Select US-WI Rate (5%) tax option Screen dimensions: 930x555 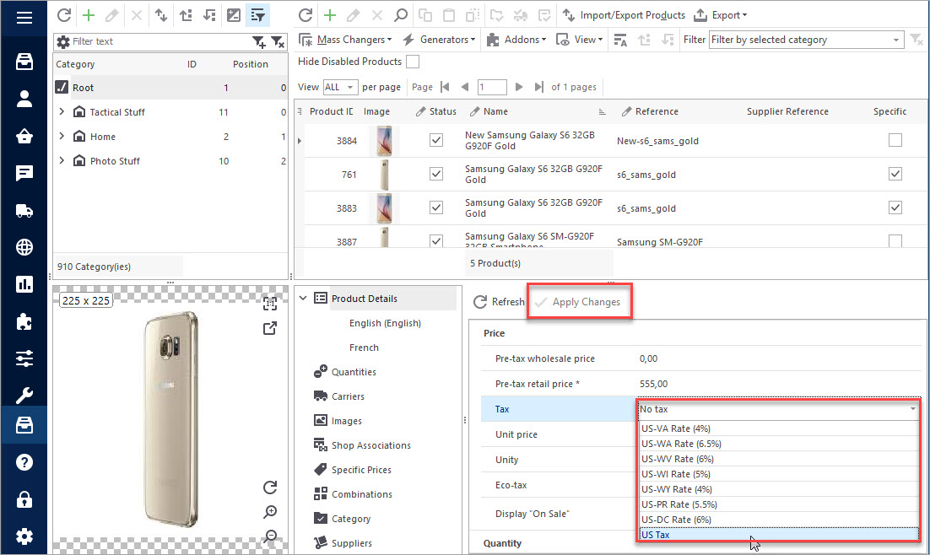click(x=779, y=474)
